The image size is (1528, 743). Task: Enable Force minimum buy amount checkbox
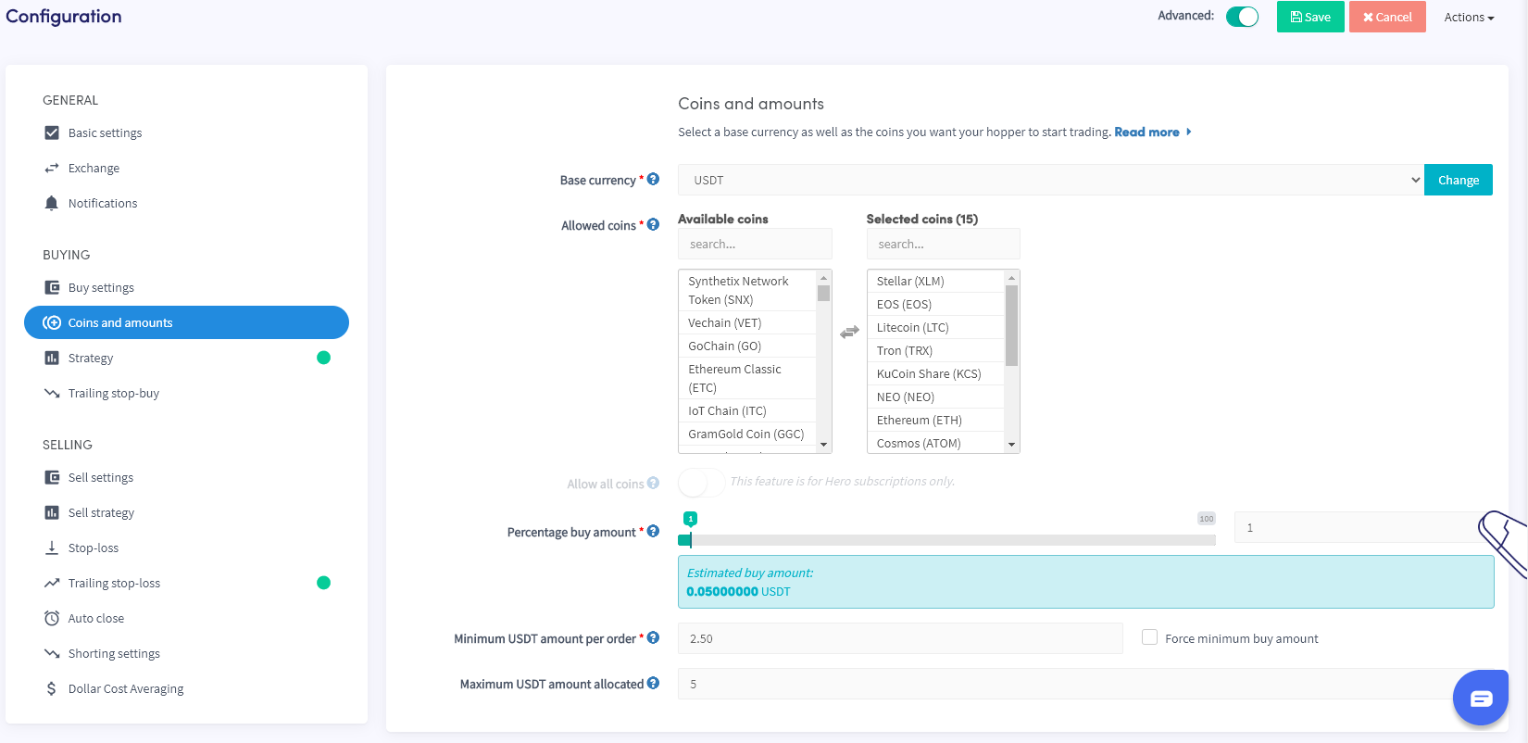click(1149, 637)
